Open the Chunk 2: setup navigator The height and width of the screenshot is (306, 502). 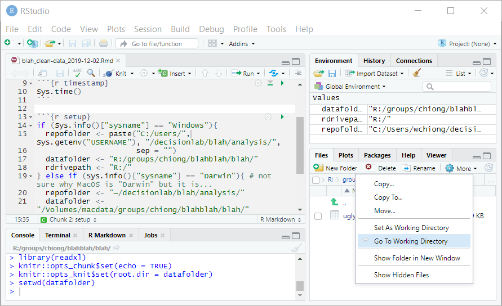tap(69, 220)
